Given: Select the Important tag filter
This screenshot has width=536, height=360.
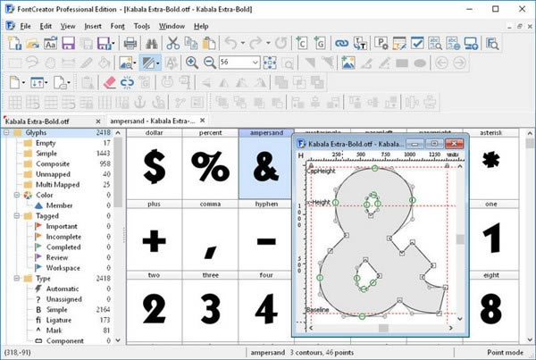Looking at the screenshot, I should click(62, 226).
